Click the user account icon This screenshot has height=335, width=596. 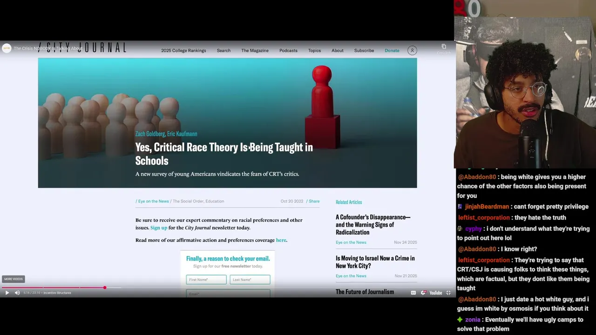pos(412,50)
